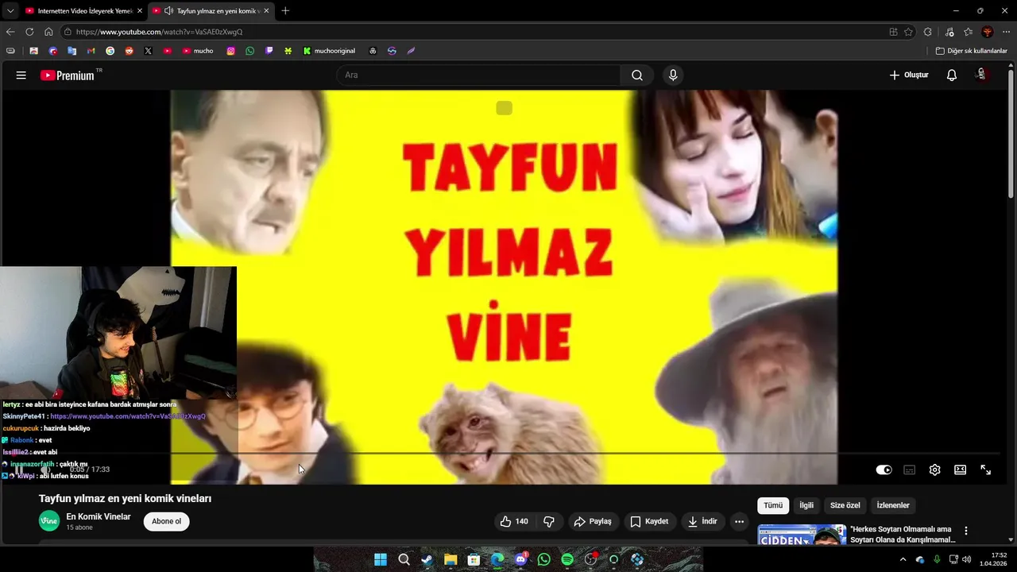Focus the YouTube Ara search field
The width and height of the screenshot is (1017, 572).
coord(478,75)
